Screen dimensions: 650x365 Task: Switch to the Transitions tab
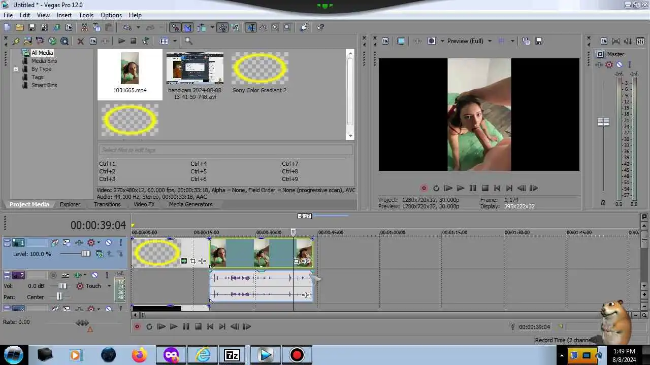point(107,204)
